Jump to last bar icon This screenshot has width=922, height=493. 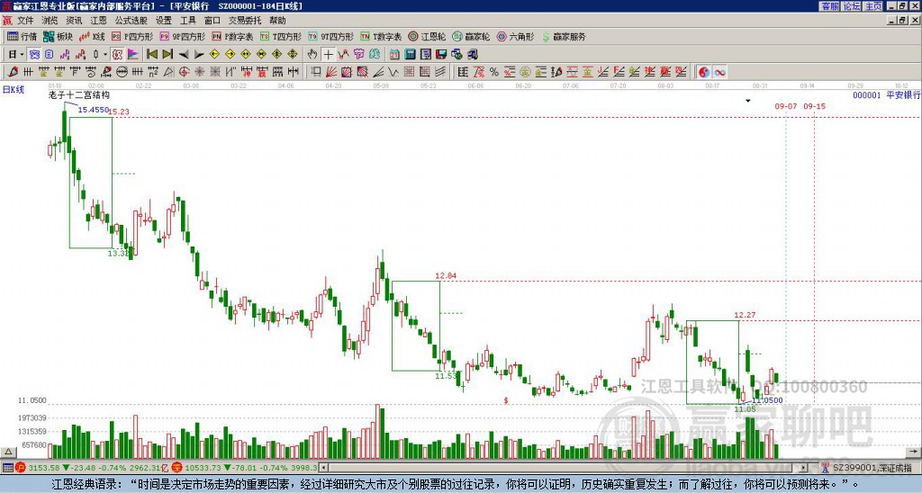[x=167, y=55]
